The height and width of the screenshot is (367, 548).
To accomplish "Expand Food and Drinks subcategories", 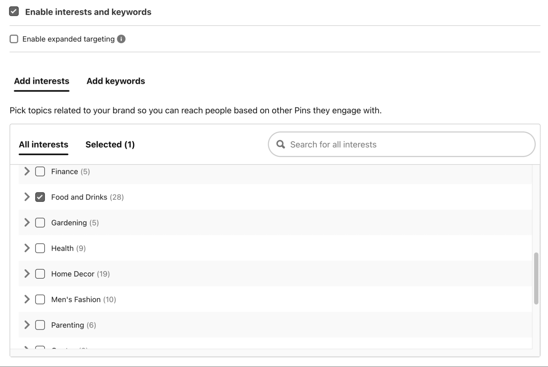I will pos(27,197).
